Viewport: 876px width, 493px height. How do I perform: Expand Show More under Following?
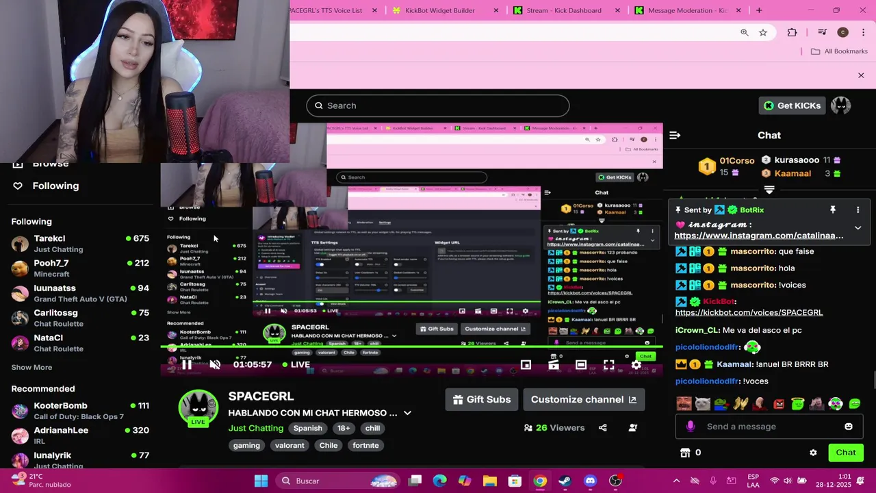[31, 368]
